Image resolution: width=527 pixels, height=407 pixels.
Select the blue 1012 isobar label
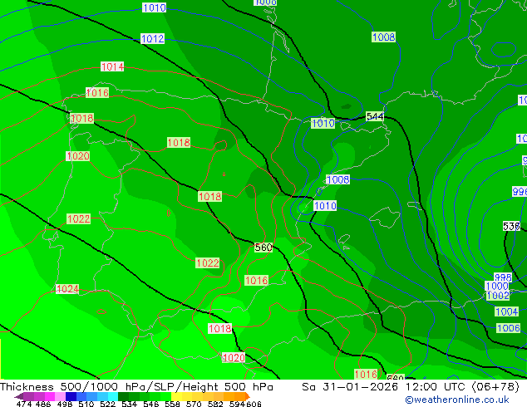click(x=153, y=38)
